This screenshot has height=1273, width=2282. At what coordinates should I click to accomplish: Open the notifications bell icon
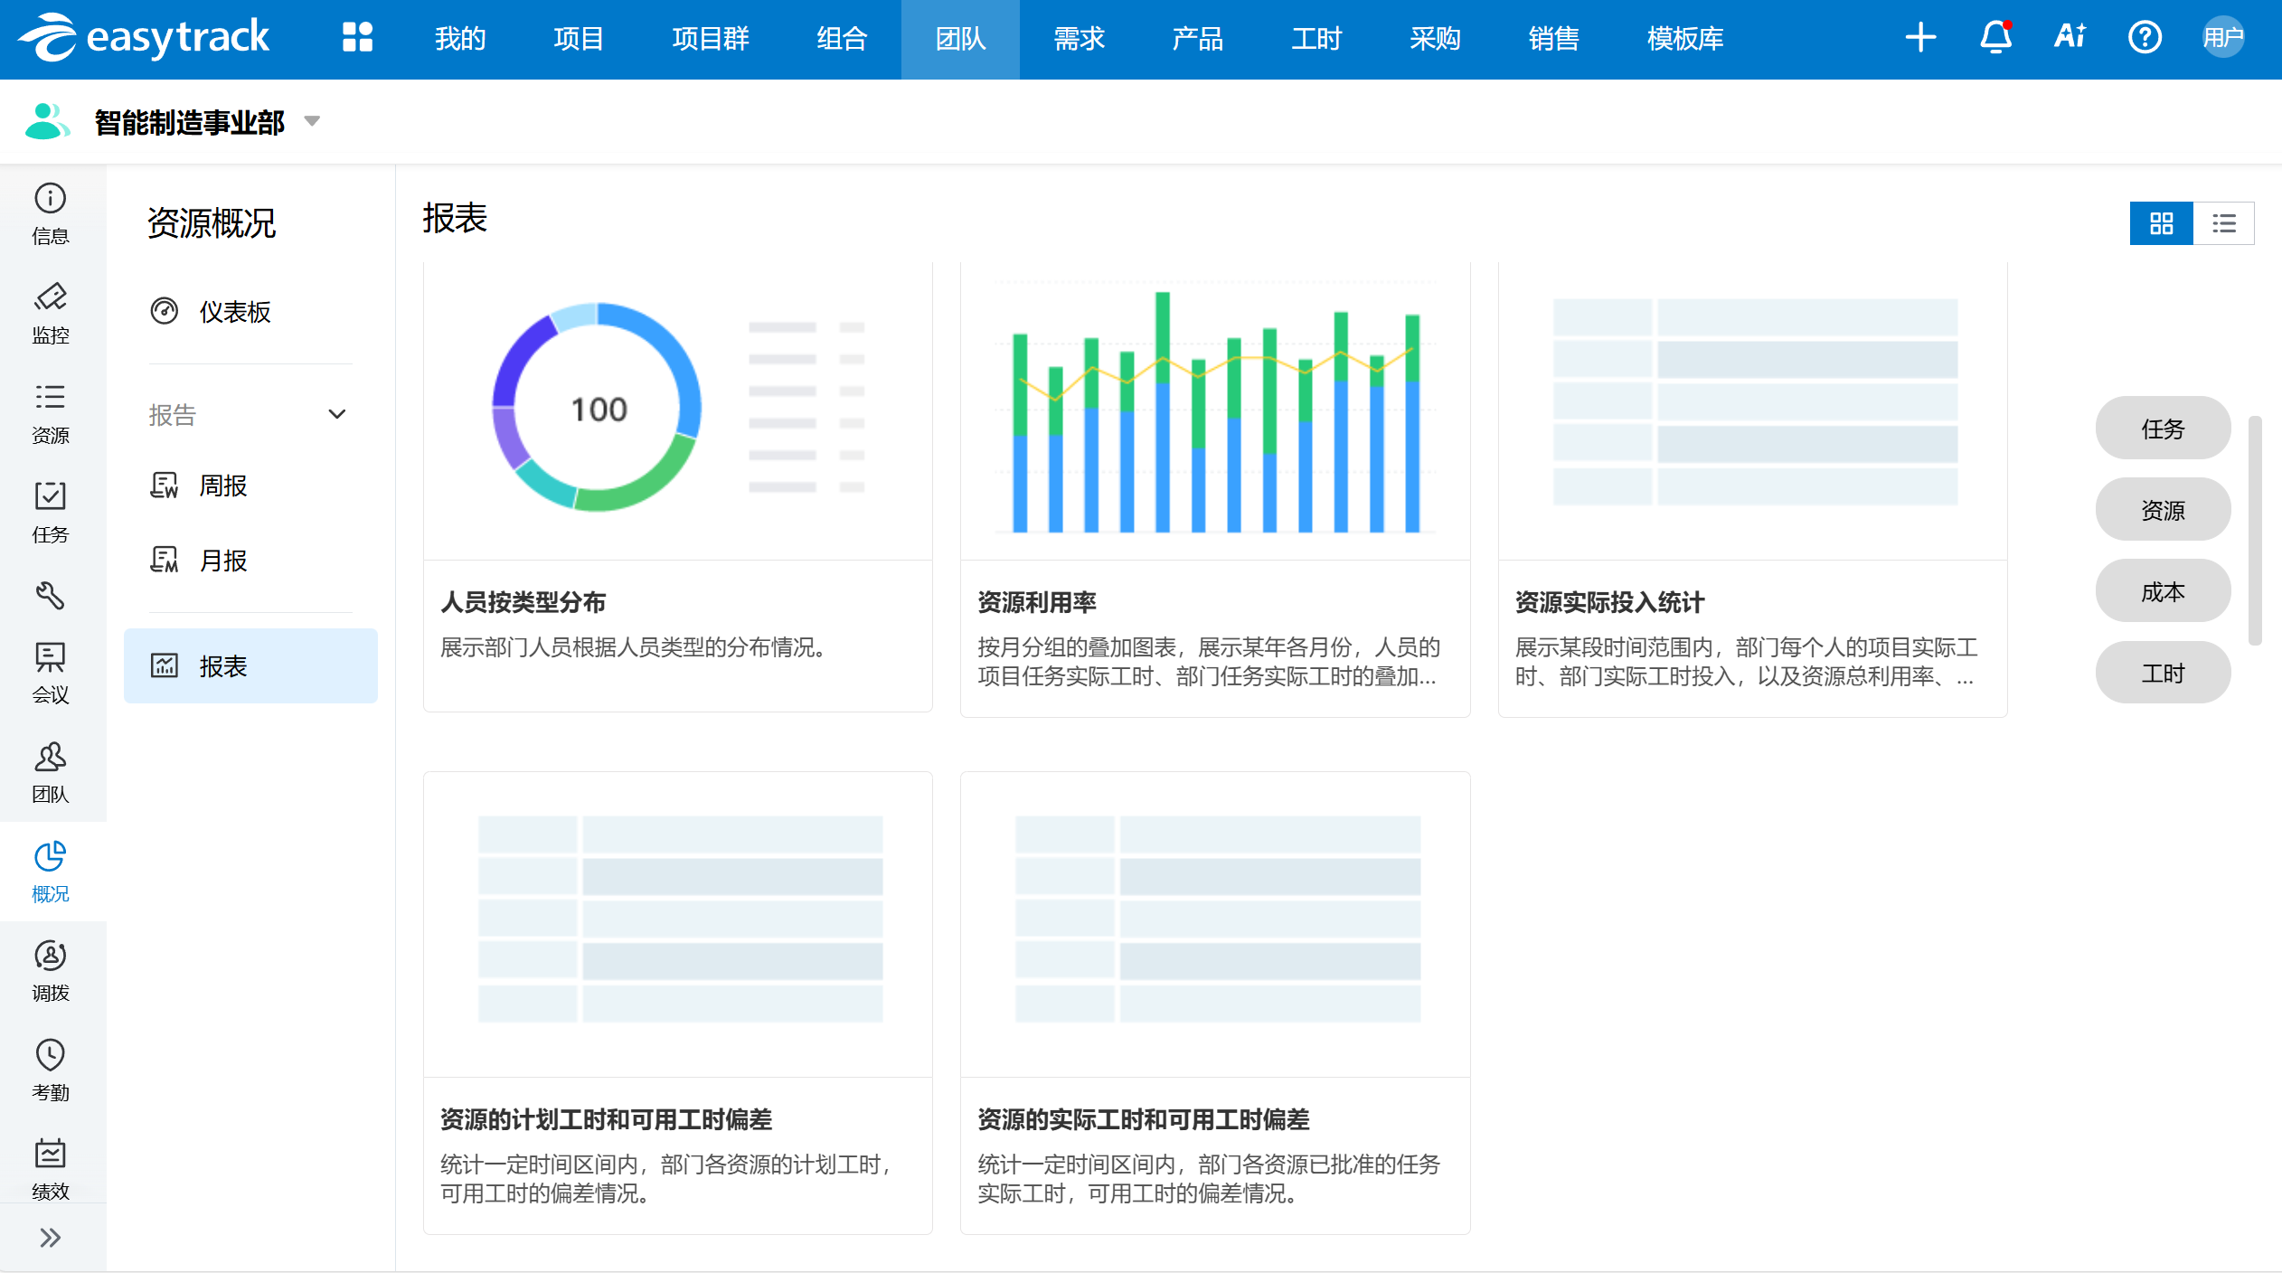[1995, 38]
